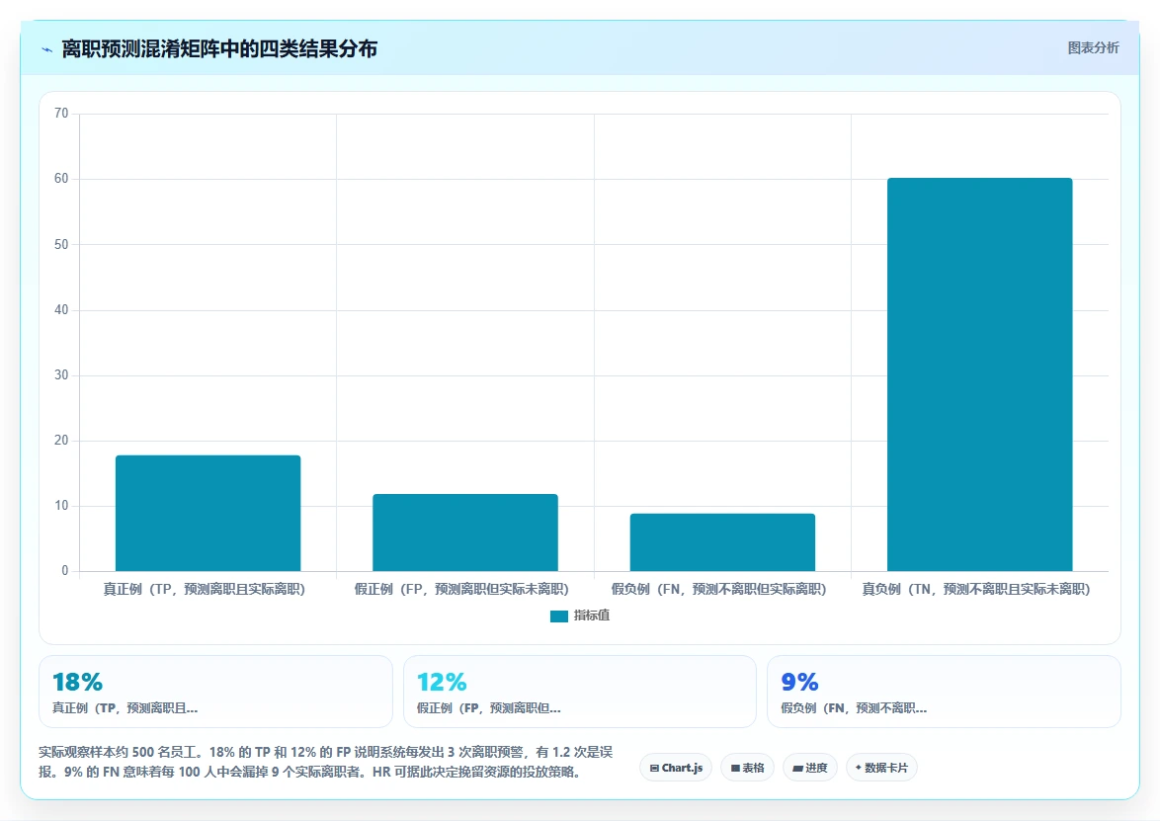Screen dimensions: 1160x821
Task: Select the 假正例 (FP) bar
Action: pos(465,533)
